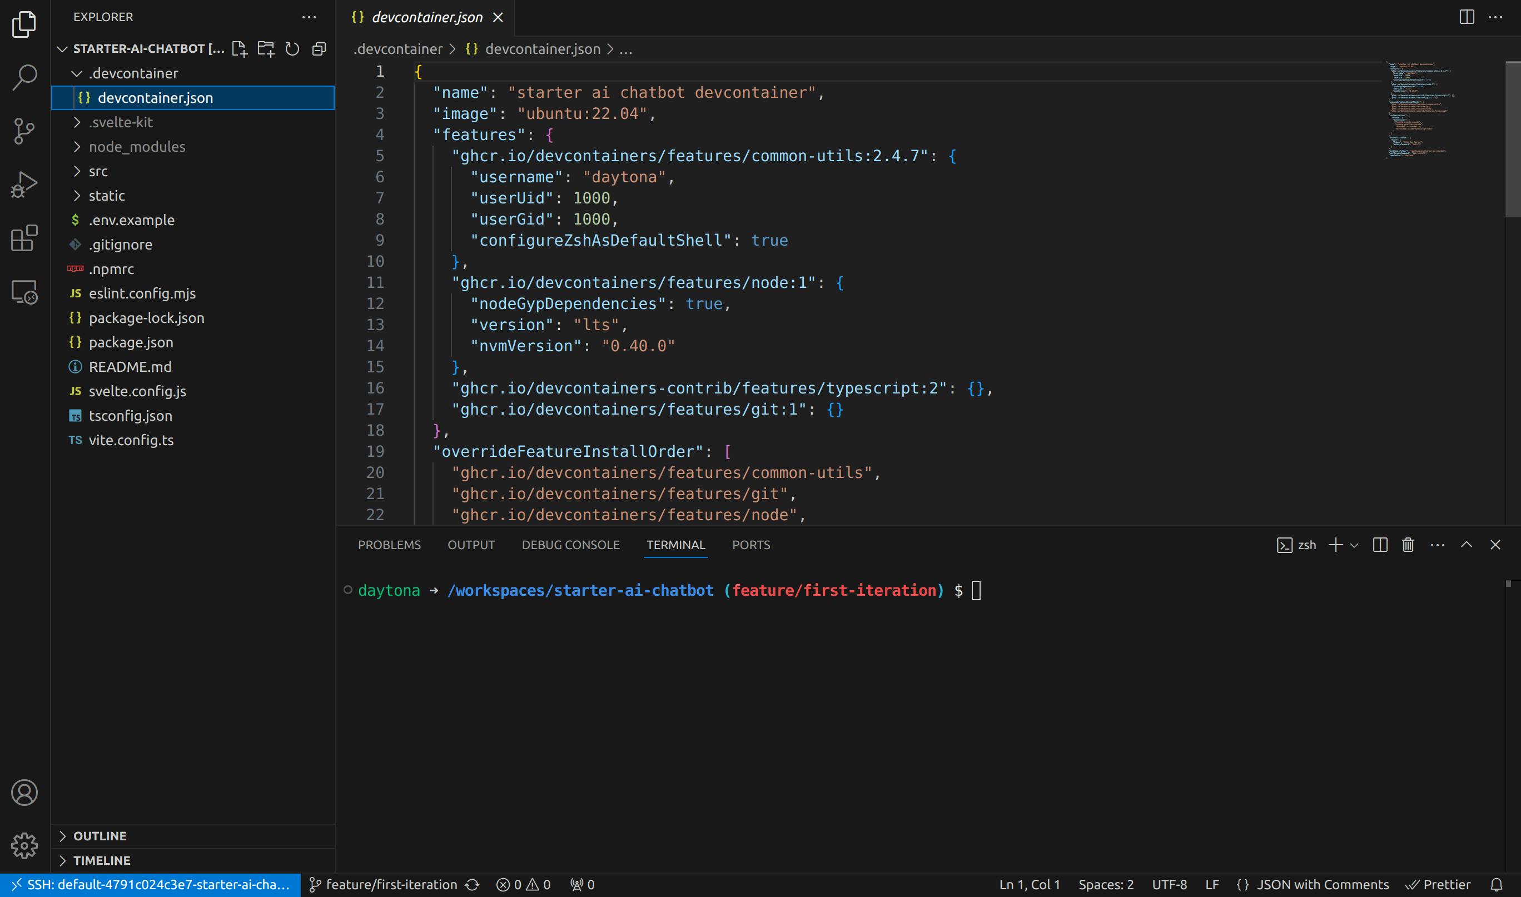The height and width of the screenshot is (897, 1521).
Task: Open the .env.example file
Action: tap(193, 220)
